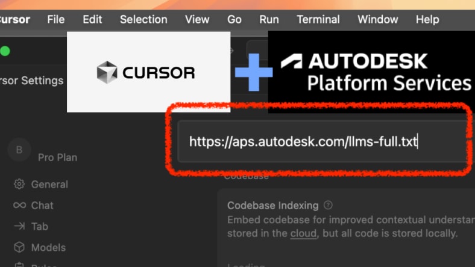Select the Chat infinity icon in sidebar
Image resolution: width=475 pixels, height=267 pixels.
[x=19, y=205]
